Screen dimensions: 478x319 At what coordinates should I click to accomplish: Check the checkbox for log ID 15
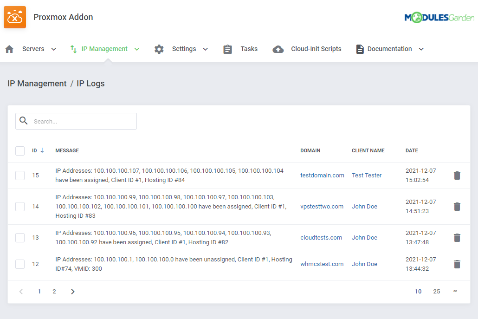point(20,176)
